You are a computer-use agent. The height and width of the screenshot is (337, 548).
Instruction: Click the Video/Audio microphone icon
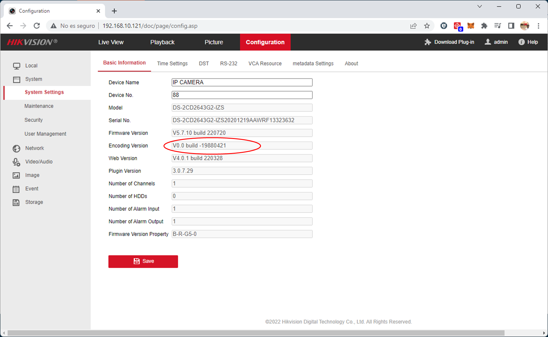pyautogui.click(x=16, y=162)
